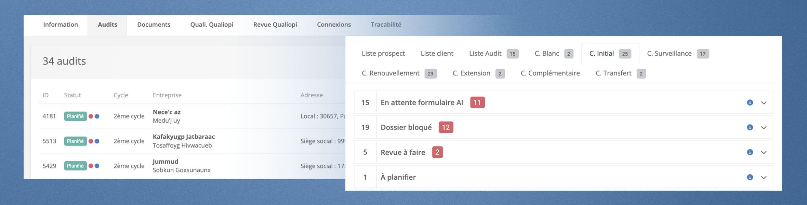807x205 pixels.
Task: Expand the À planifier section
Action: coord(764,178)
